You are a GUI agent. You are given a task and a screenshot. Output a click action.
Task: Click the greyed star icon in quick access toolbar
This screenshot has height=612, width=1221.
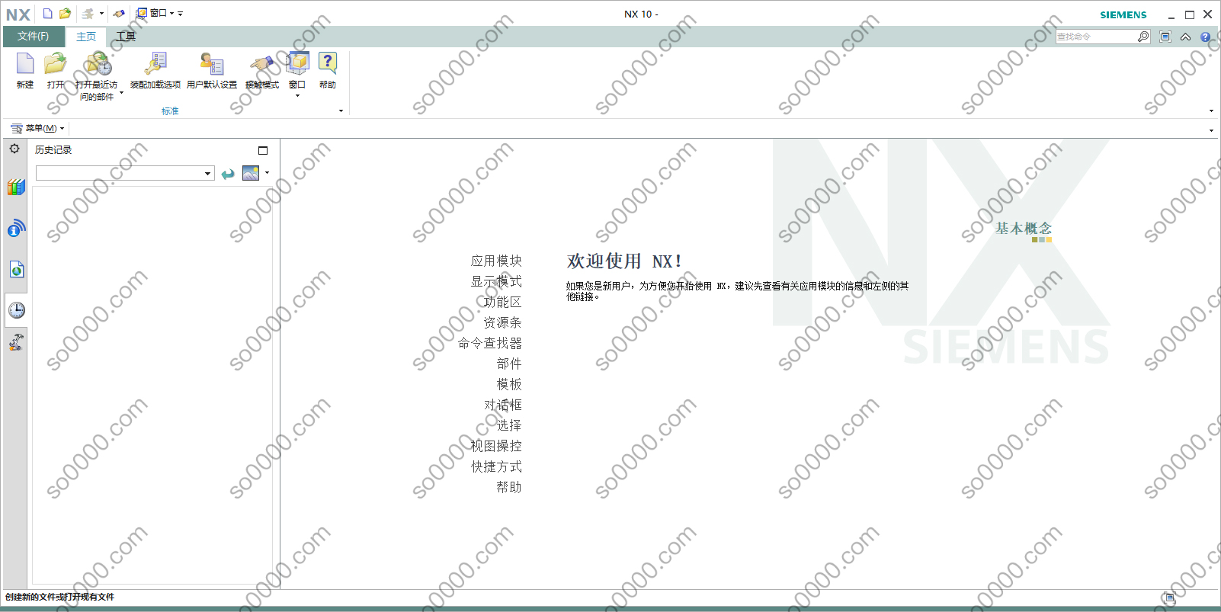[x=88, y=13]
